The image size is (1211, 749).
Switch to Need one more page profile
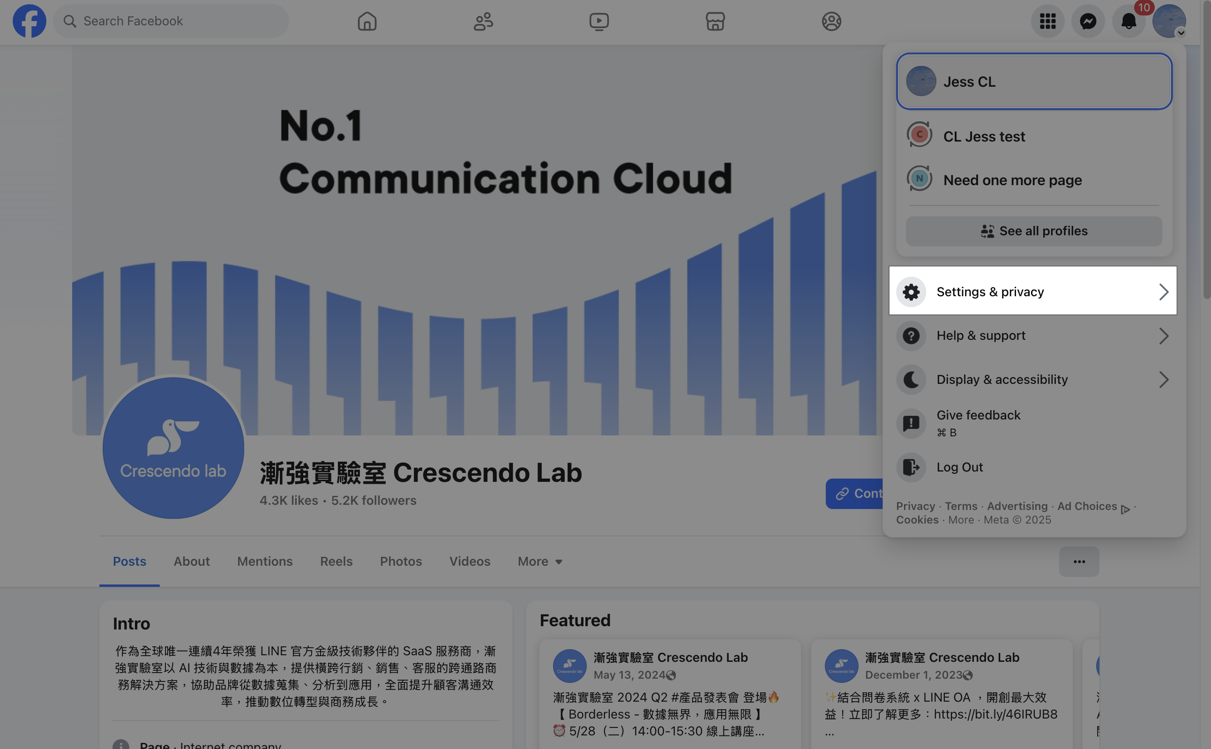click(1034, 180)
